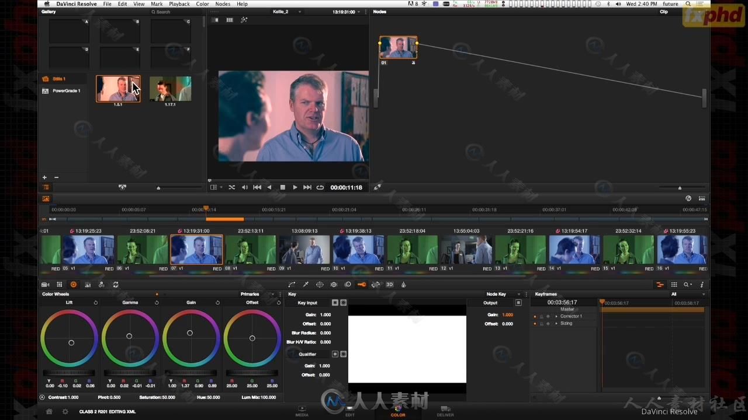Switch gallery to stills grid view
This screenshot has height=420, width=748.
point(230,20)
